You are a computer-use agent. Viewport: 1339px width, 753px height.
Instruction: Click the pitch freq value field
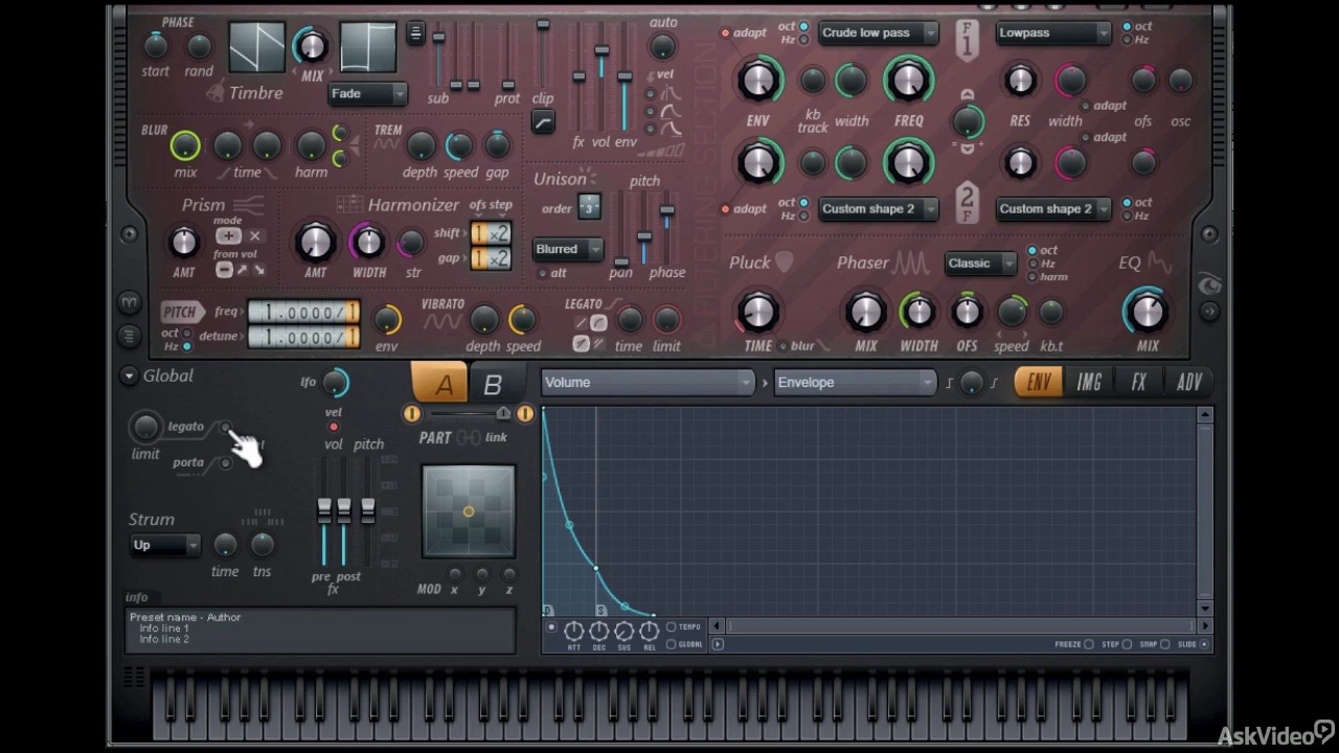click(304, 312)
